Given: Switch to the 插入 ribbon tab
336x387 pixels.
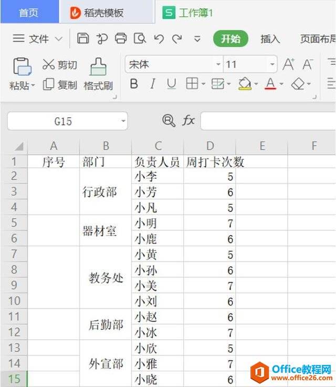Looking at the screenshot, I should 270,39.
